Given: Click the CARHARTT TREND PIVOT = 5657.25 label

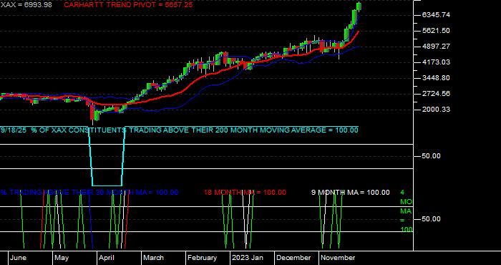Looking at the screenshot, I should pyautogui.click(x=128, y=5).
